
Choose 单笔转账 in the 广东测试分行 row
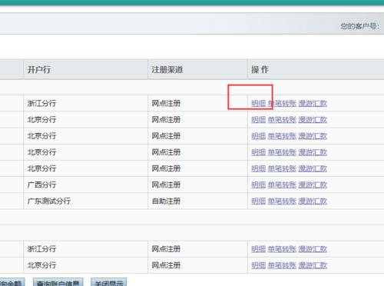pyautogui.click(x=282, y=201)
